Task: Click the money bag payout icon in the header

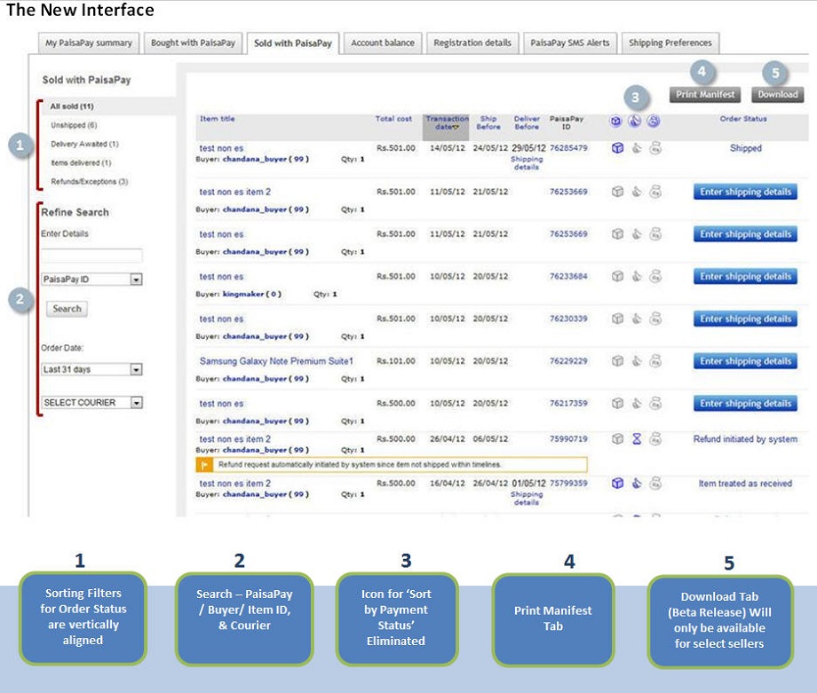Action: pos(654,121)
